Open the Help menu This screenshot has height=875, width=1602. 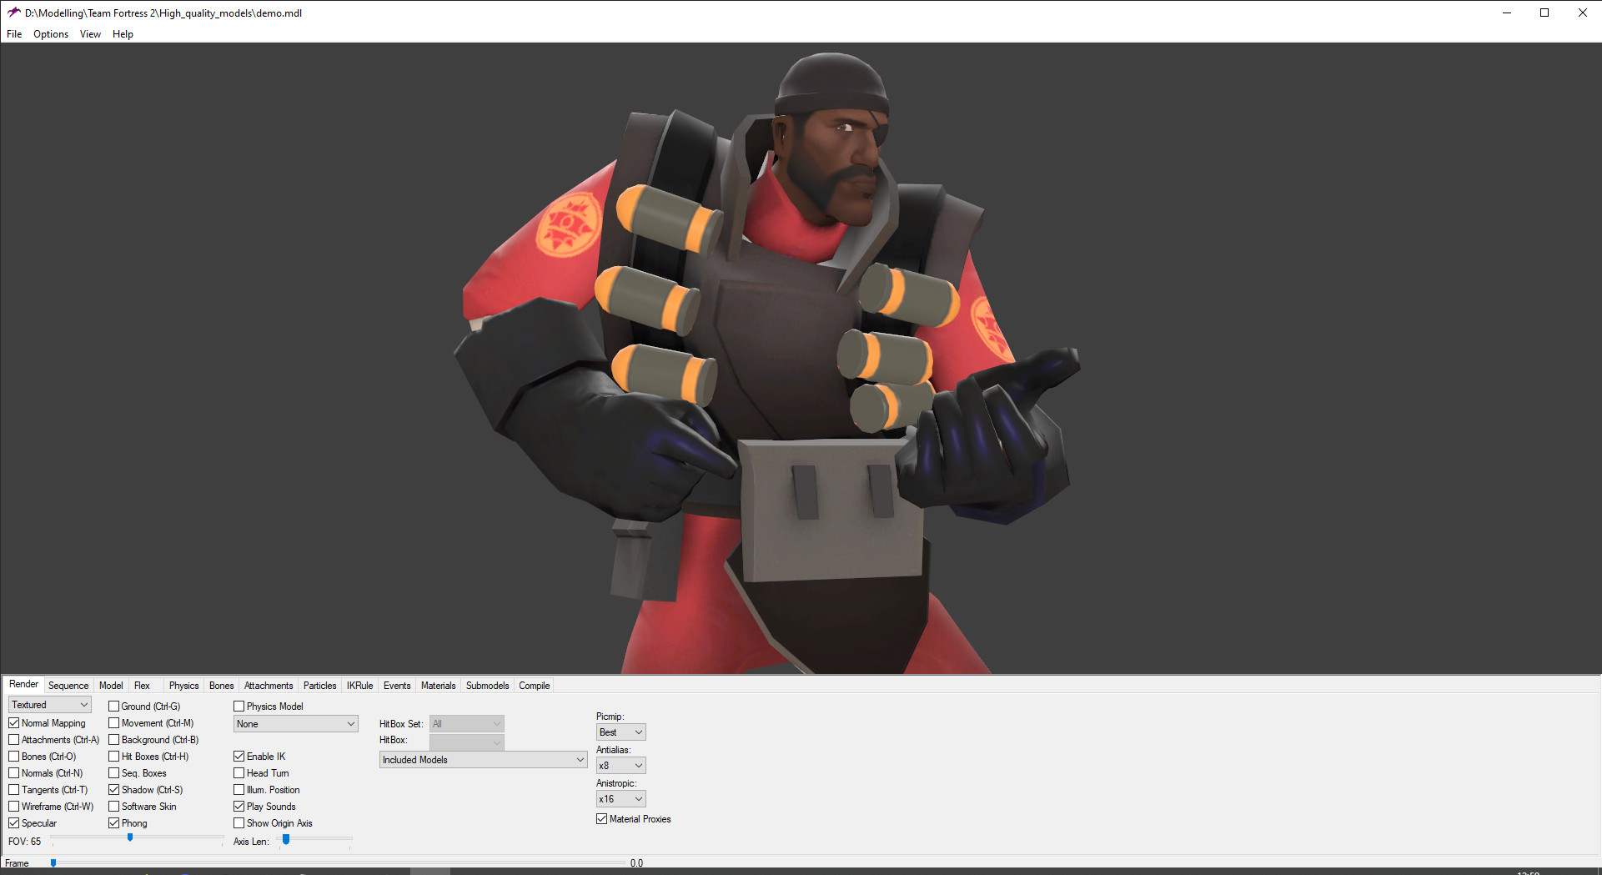point(123,34)
